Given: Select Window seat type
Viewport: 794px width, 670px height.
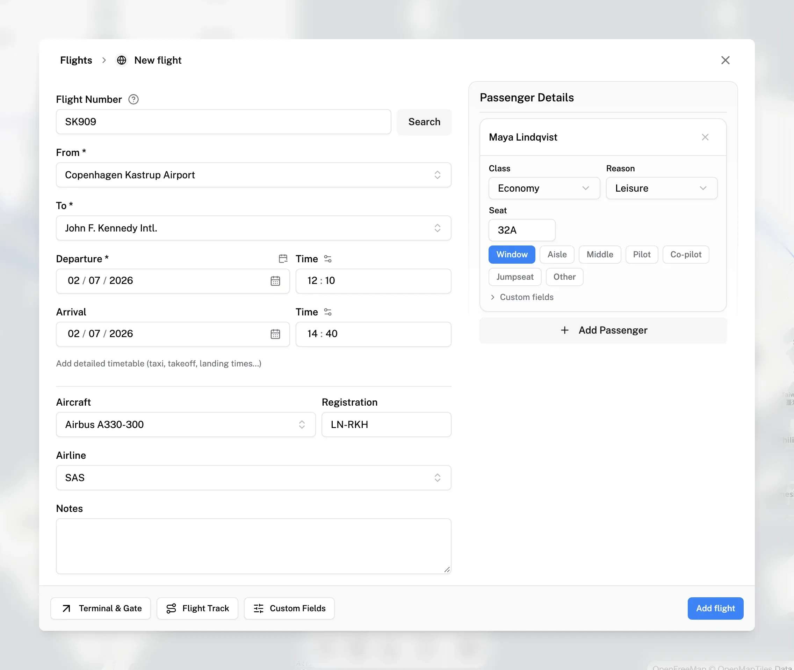Looking at the screenshot, I should (512, 255).
